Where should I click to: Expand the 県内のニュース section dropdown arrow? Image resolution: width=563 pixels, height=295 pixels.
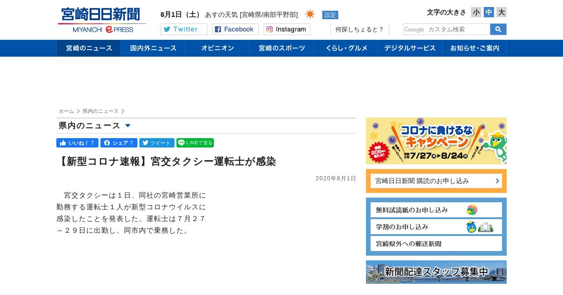[x=128, y=125]
